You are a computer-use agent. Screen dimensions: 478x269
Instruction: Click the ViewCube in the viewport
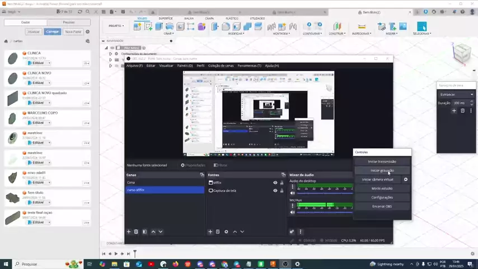[461, 53]
